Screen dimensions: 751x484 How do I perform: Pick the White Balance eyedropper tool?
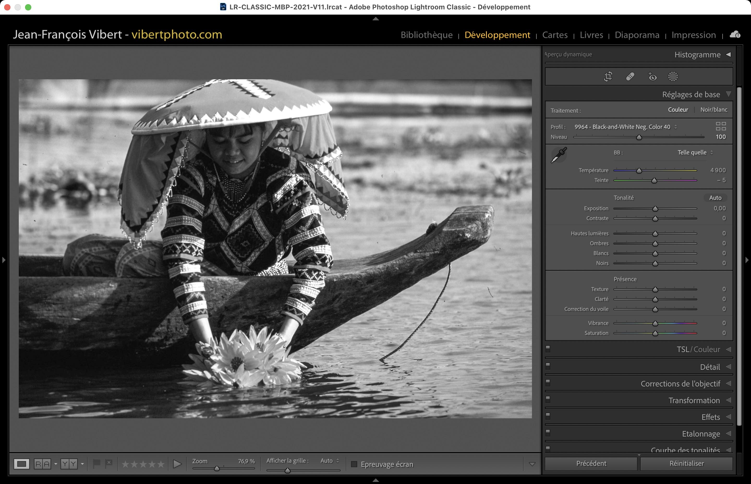(559, 155)
